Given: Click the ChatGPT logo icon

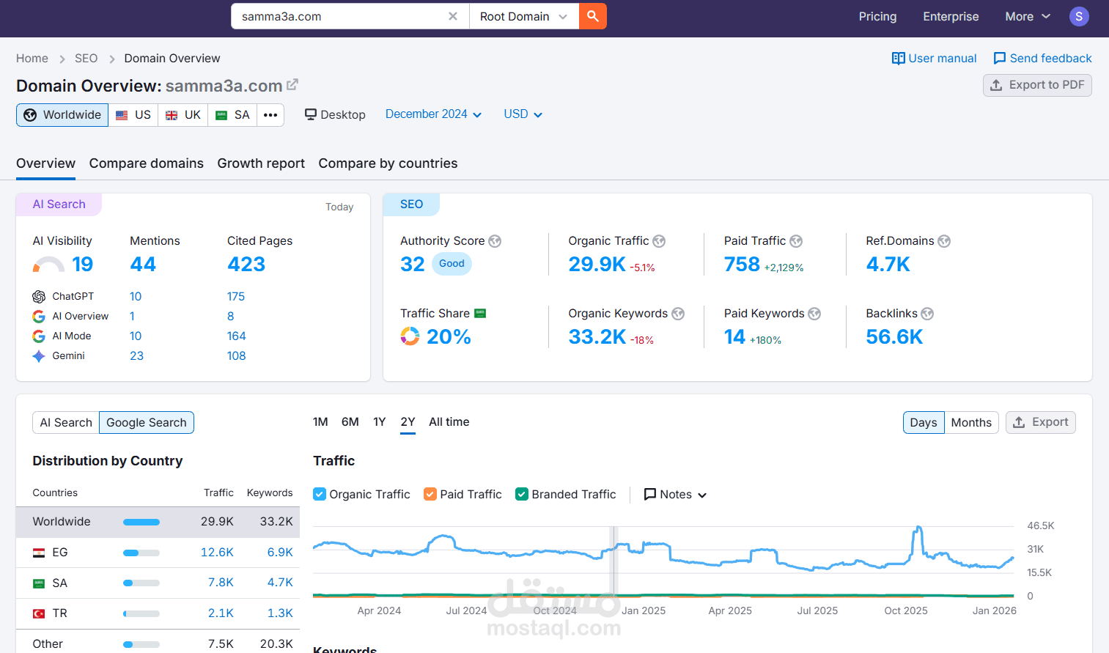Looking at the screenshot, I should pyautogui.click(x=39, y=296).
